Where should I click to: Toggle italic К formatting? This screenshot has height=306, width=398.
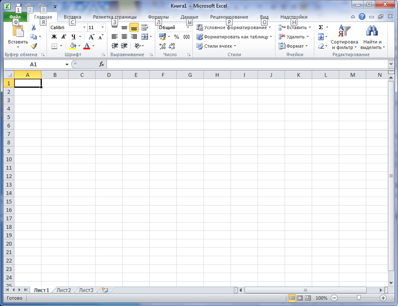64,37
